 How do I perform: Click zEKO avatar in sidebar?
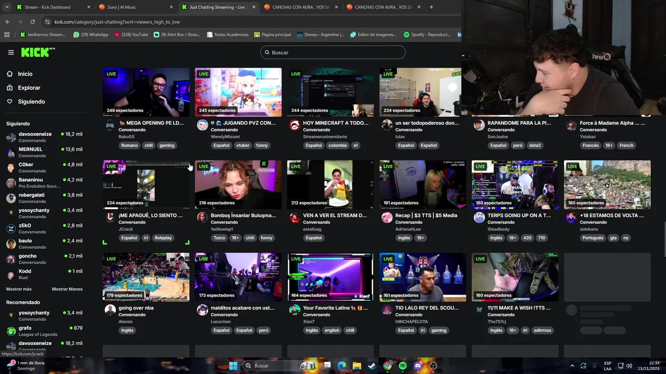[11, 229]
